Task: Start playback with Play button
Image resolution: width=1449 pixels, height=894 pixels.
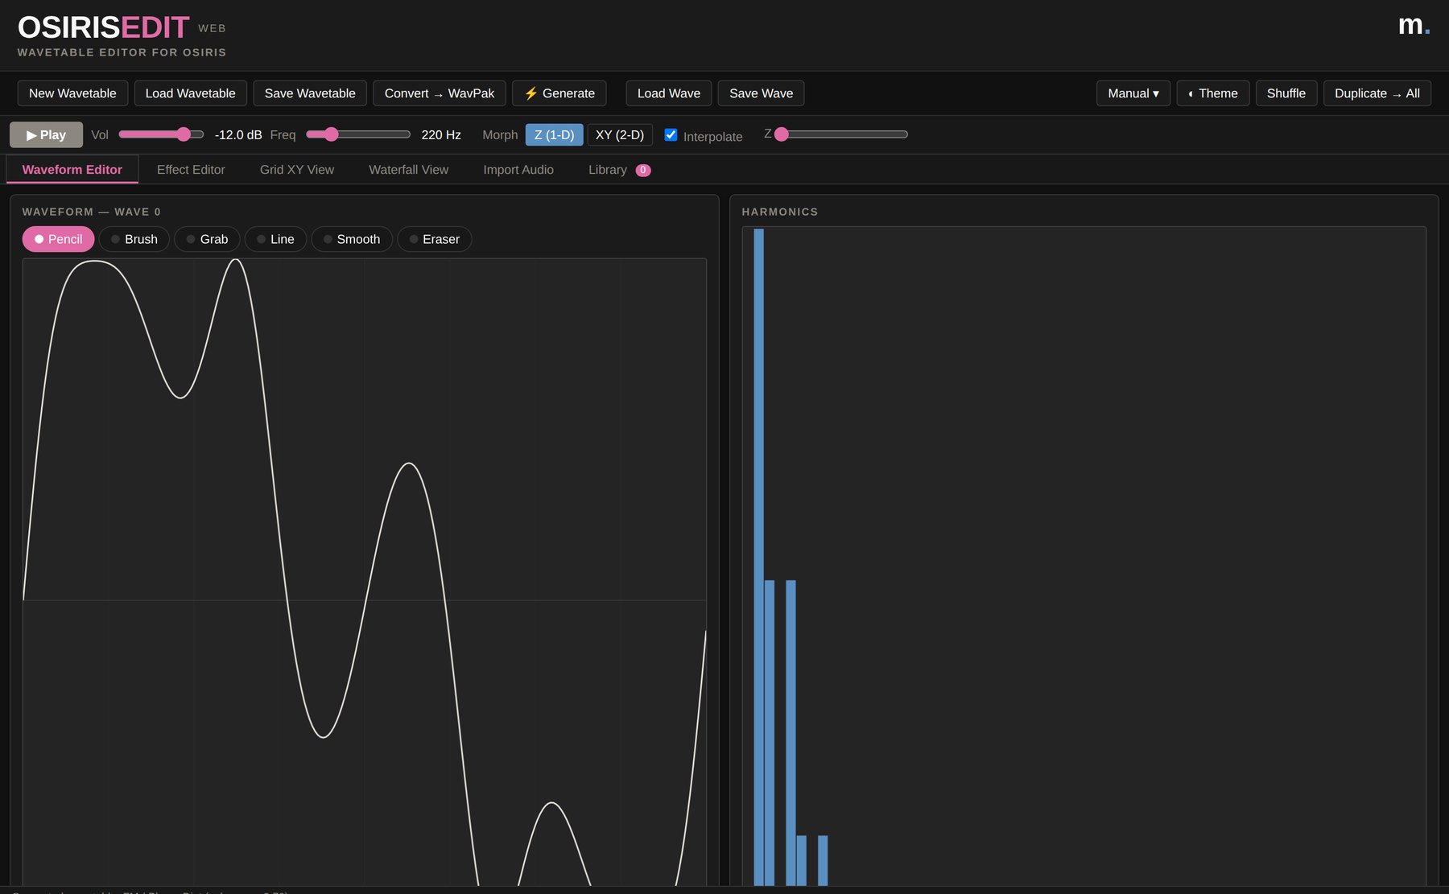Action: coord(46,134)
